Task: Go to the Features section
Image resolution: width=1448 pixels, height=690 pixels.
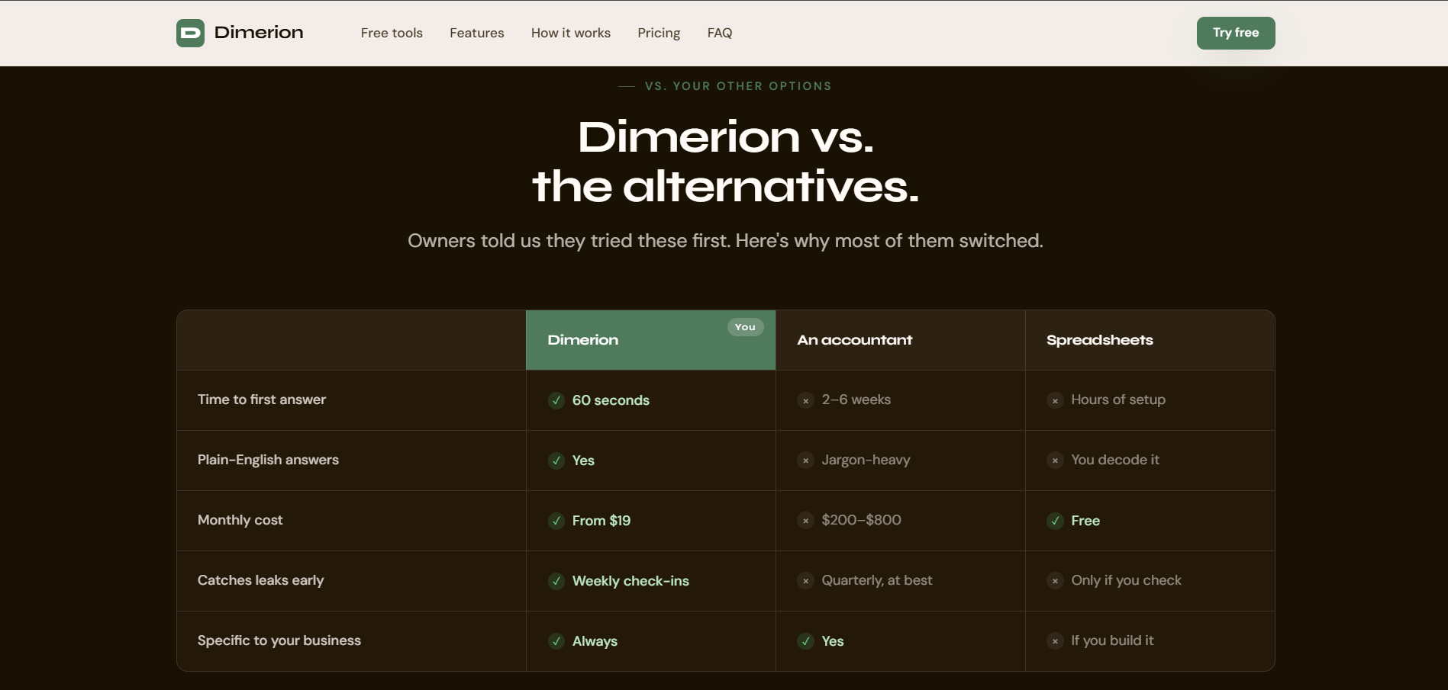Action: [477, 33]
